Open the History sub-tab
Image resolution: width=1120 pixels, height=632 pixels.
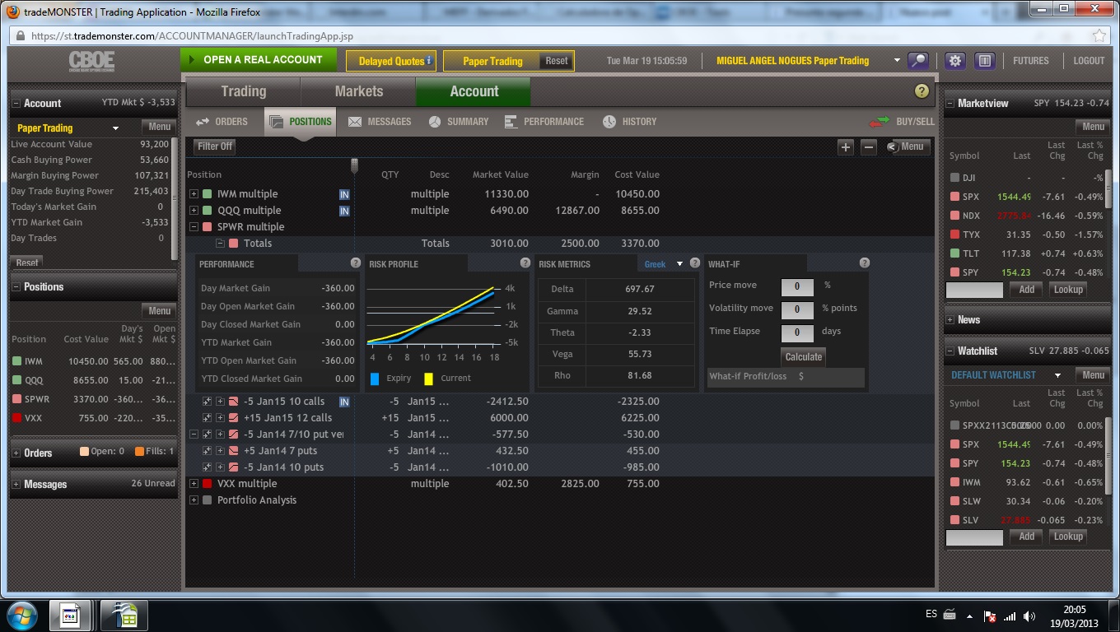click(630, 122)
